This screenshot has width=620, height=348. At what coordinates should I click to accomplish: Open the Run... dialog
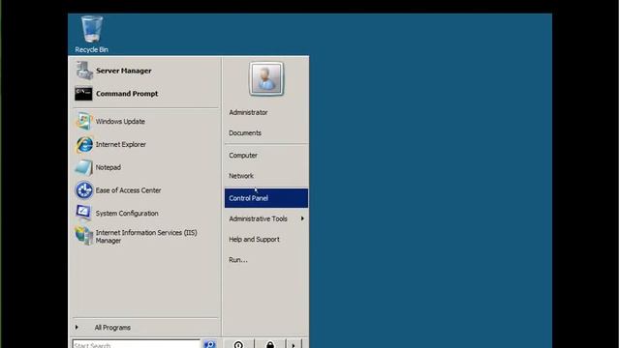click(238, 260)
